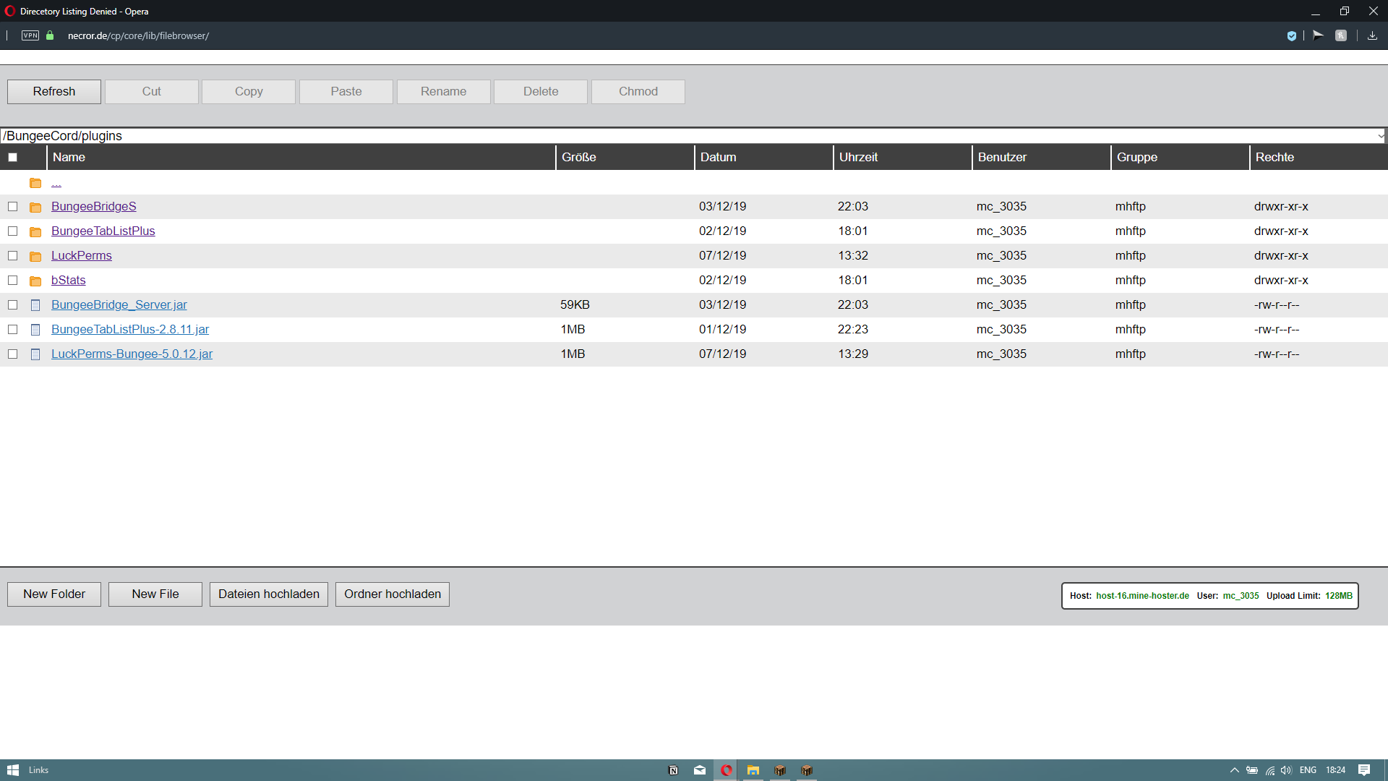Click the paper-plane flow icon in toolbar
This screenshot has width=1388, height=781.
click(1318, 35)
